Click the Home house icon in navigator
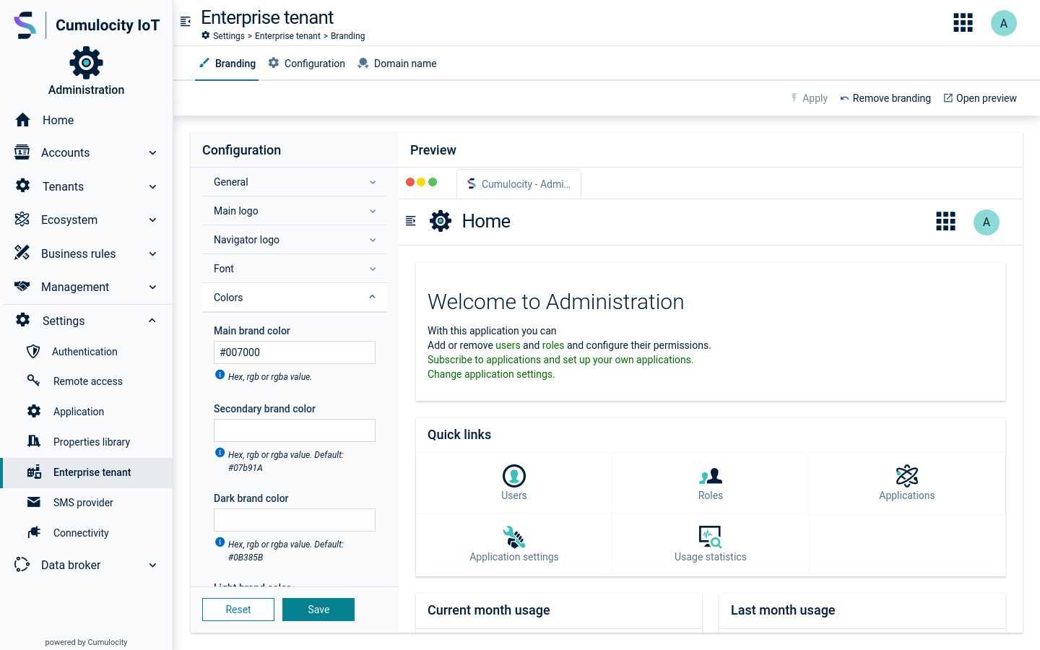Viewport: 1040px width, 650px height. coord(23,120)
